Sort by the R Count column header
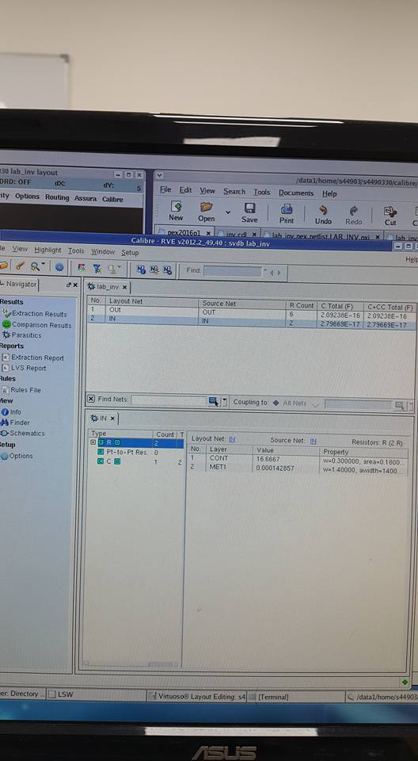 coord(302,306)
